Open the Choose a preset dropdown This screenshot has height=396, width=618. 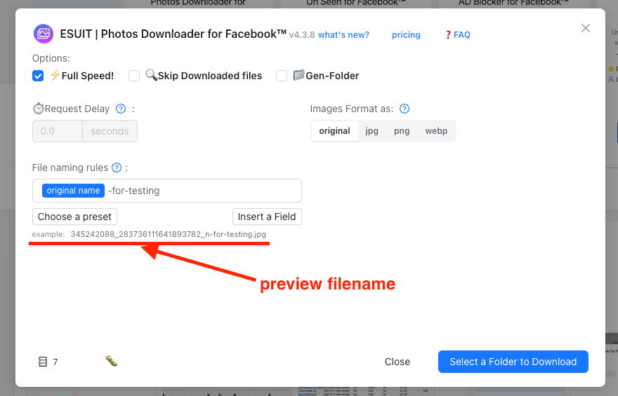74,217
